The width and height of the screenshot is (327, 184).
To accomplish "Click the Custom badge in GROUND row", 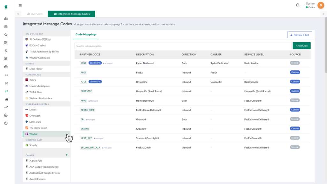I will (295, 128).
